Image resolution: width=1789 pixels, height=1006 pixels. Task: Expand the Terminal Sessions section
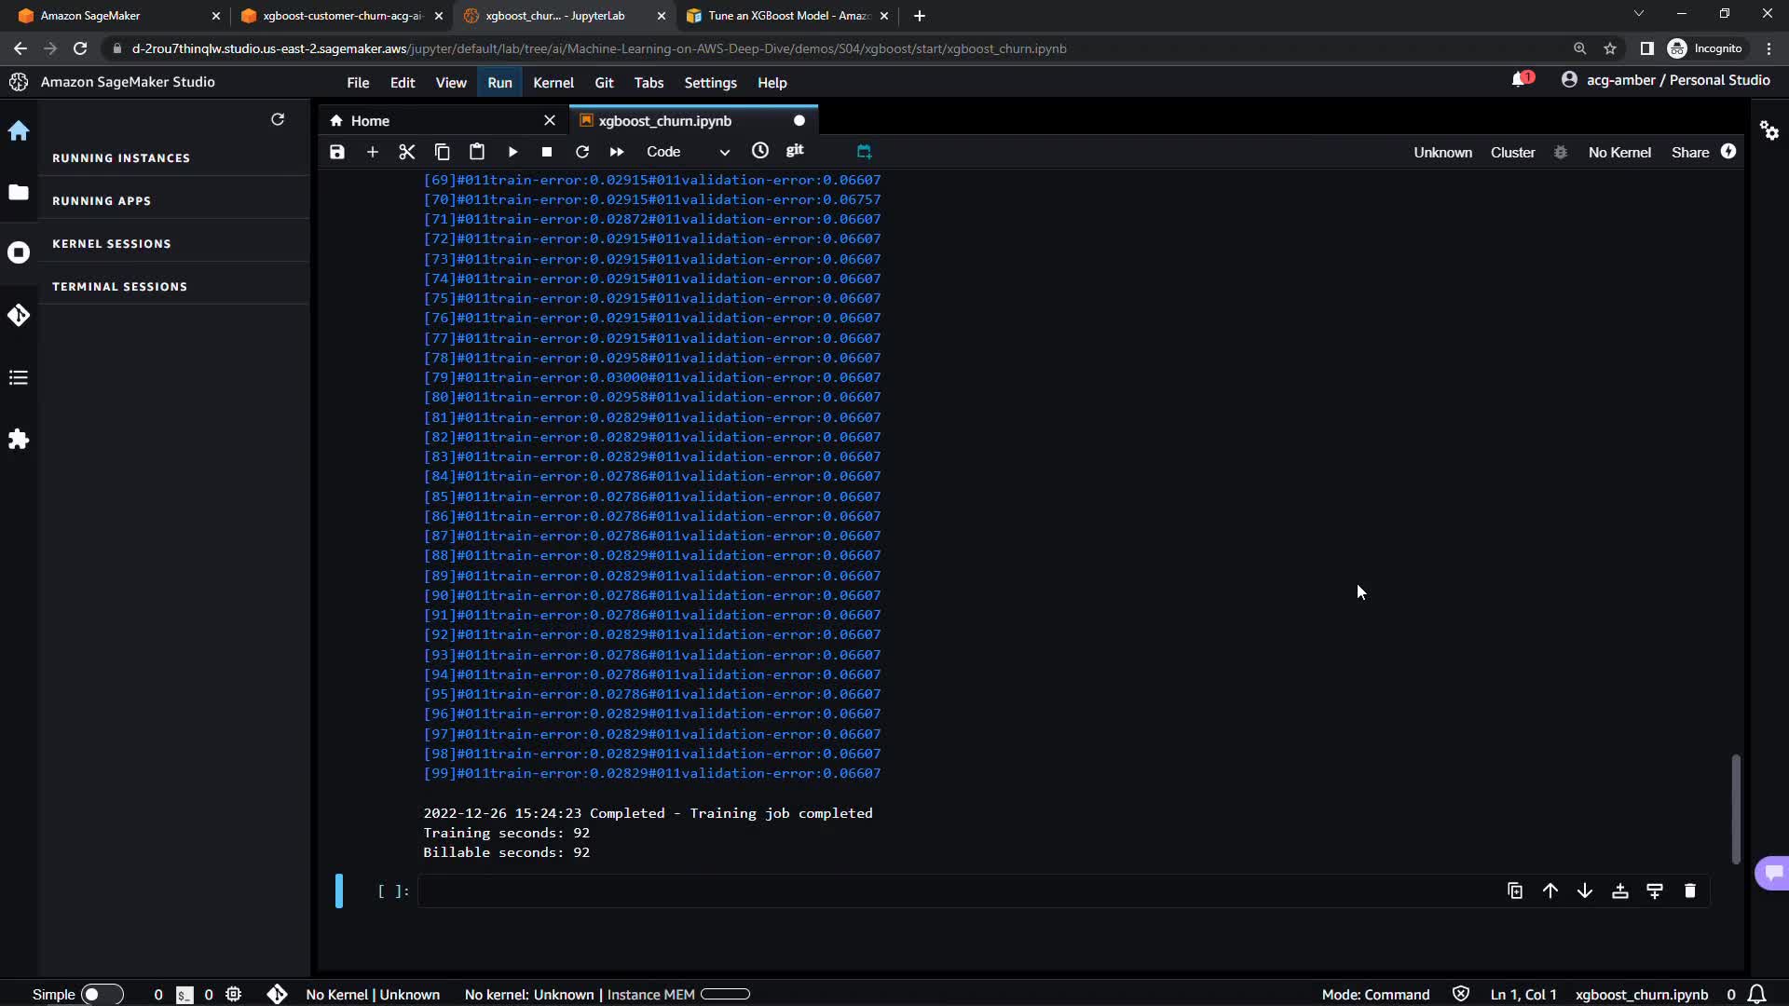119,287
